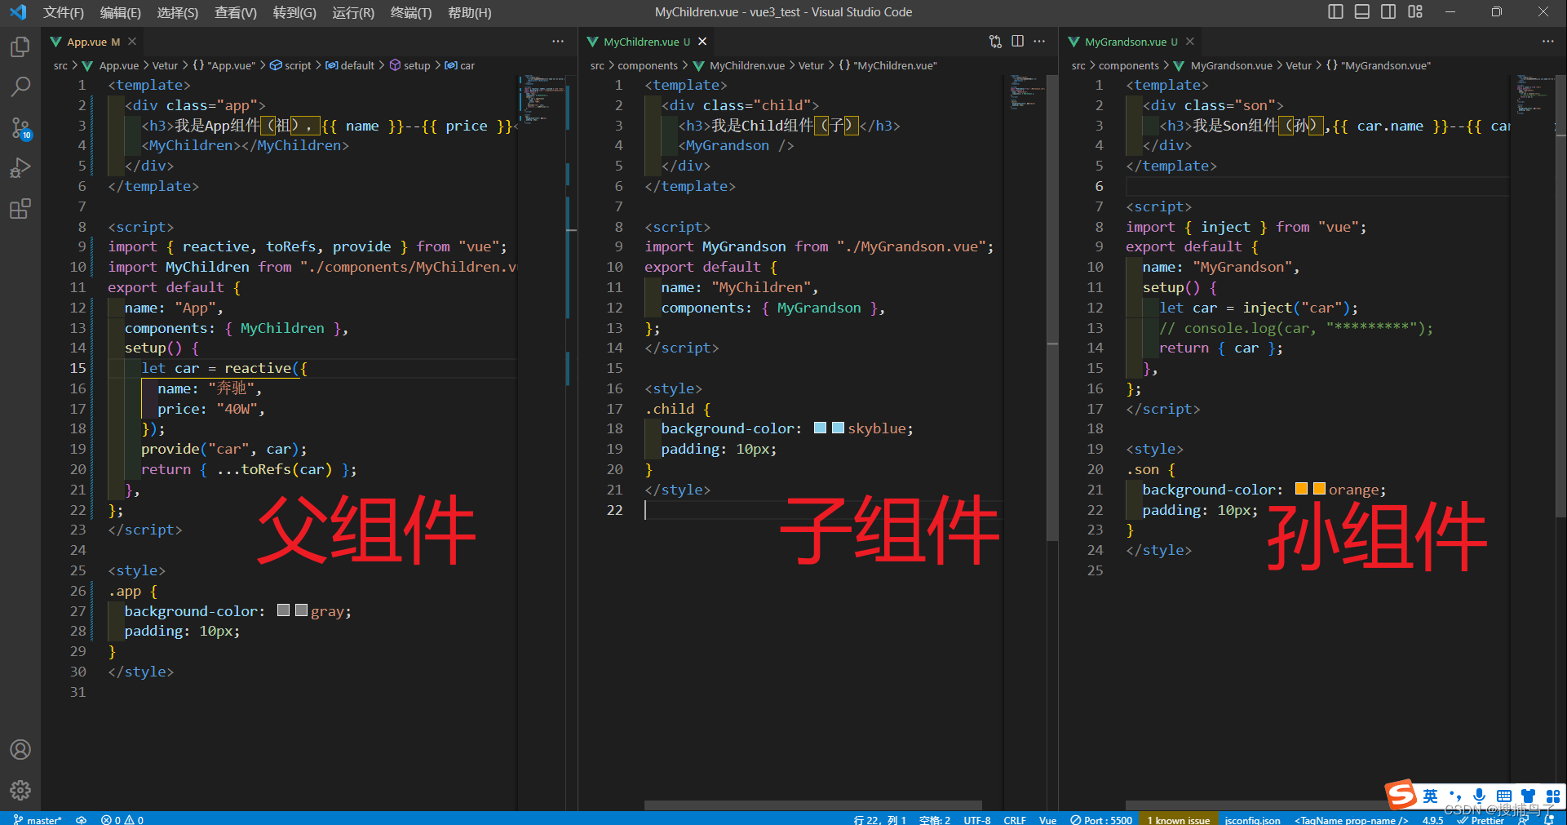This screenshot has height=825, width=1567.
Task: Click the 行 22, 列 1 cursor position
Action: (880, 819)
